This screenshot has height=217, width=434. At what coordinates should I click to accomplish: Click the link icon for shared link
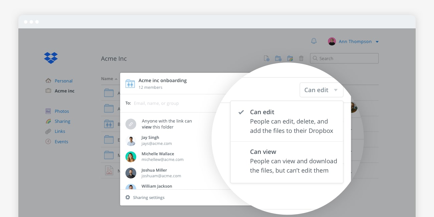(131, 124)
